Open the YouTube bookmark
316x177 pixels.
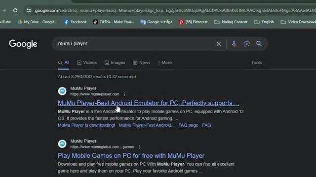pos(5,22)
